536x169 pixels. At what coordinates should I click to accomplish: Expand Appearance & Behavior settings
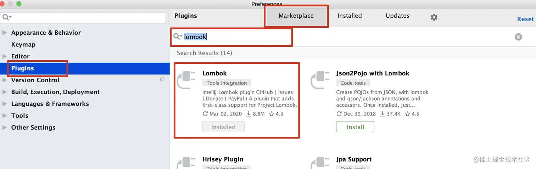(x=5, y=33)
